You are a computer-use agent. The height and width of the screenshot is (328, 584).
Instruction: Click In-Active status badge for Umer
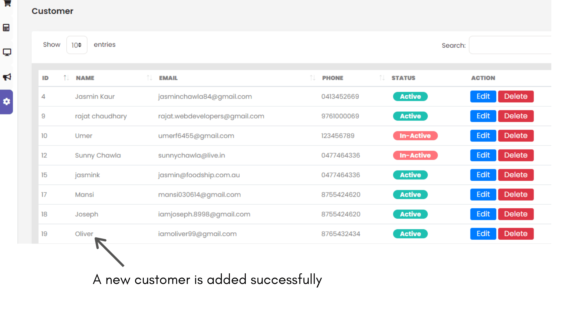pos(415,136)
